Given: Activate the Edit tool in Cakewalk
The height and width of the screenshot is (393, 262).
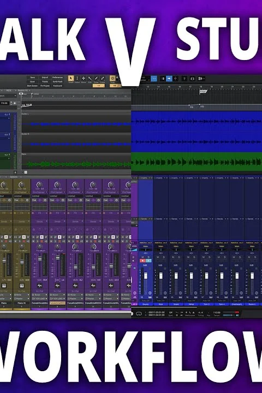Looking at the screenshot, I should pyautogui.click(x=90, y=79).
